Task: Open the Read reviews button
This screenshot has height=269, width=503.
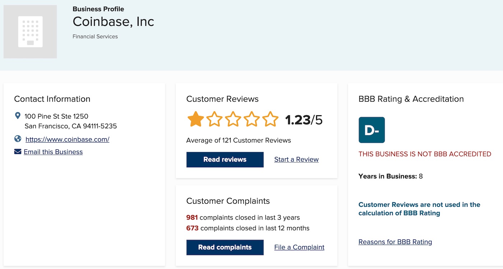Action: pyautogui.click(x=225, y=159)
